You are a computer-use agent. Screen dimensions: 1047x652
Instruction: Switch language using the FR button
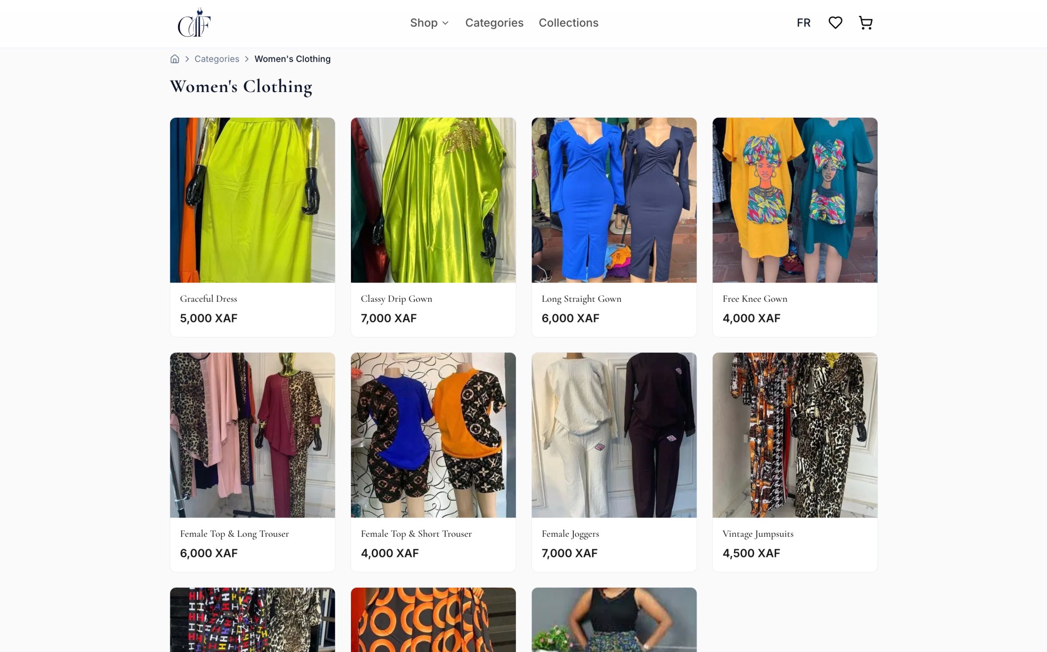coord(803,23)
